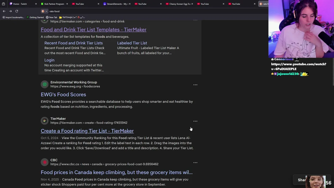Click 'TierMaker' site name above food rating result
Viewport: 334px width, 188px height.
58,119
